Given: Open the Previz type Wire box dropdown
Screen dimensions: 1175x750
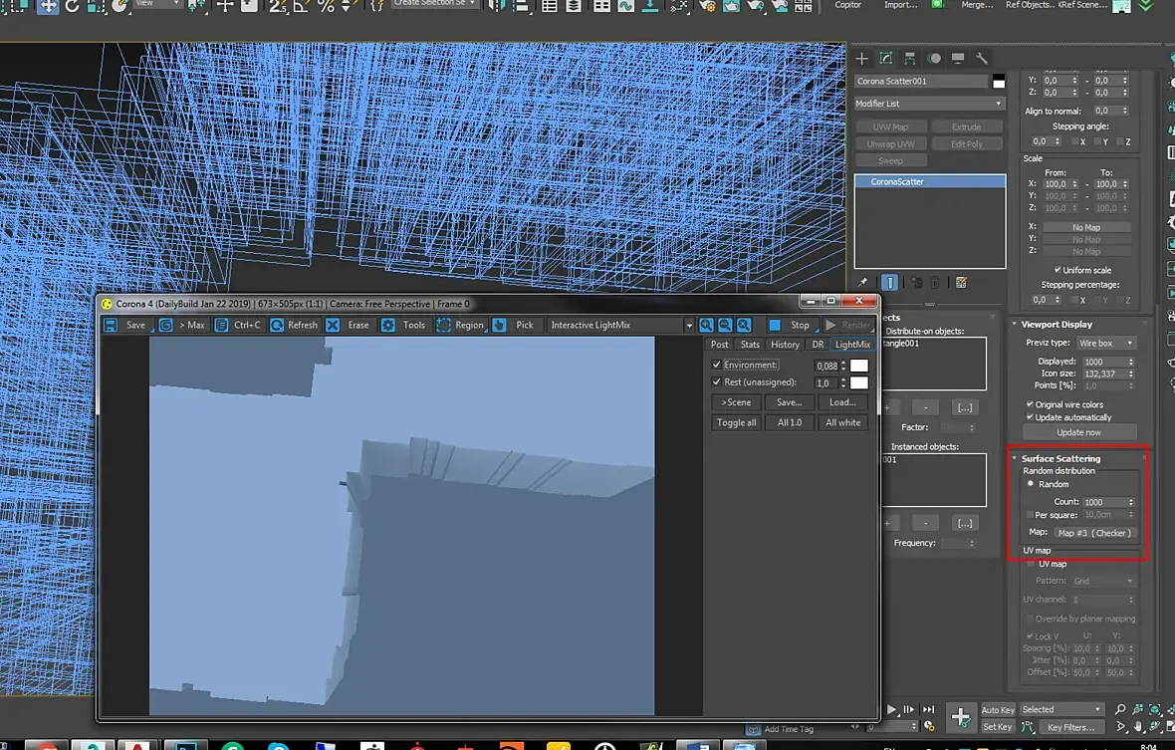Looking at the screenshot, I should pyautogui.click(x=1105, y=343).
